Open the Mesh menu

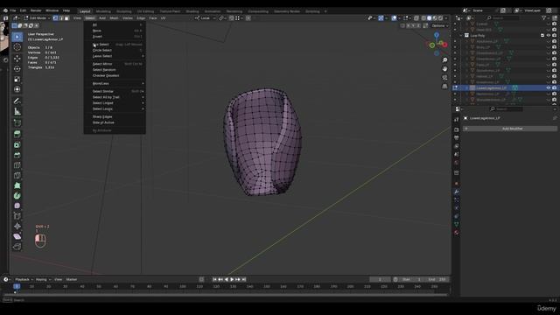[114, 17]
